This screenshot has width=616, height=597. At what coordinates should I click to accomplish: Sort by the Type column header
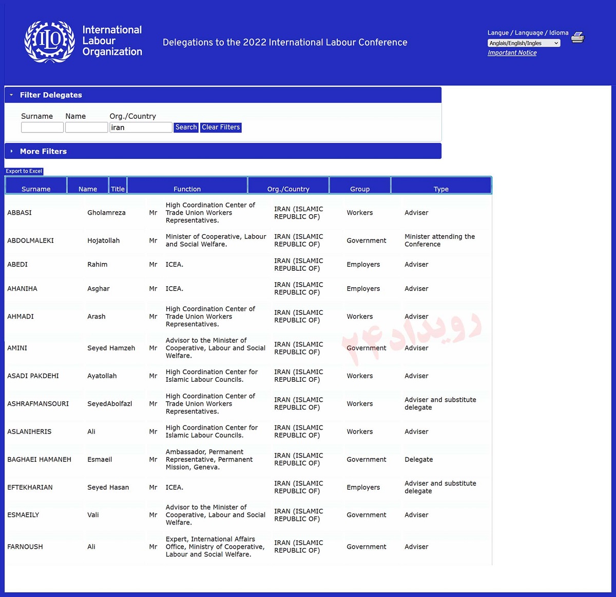[441, 189]
